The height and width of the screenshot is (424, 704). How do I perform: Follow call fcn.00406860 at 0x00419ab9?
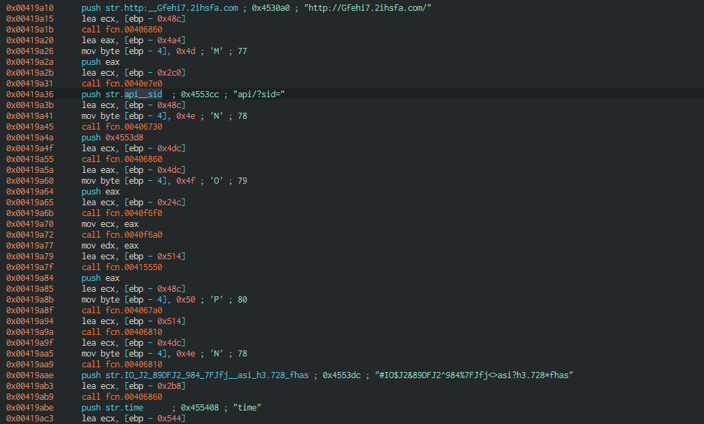point(121,396)
